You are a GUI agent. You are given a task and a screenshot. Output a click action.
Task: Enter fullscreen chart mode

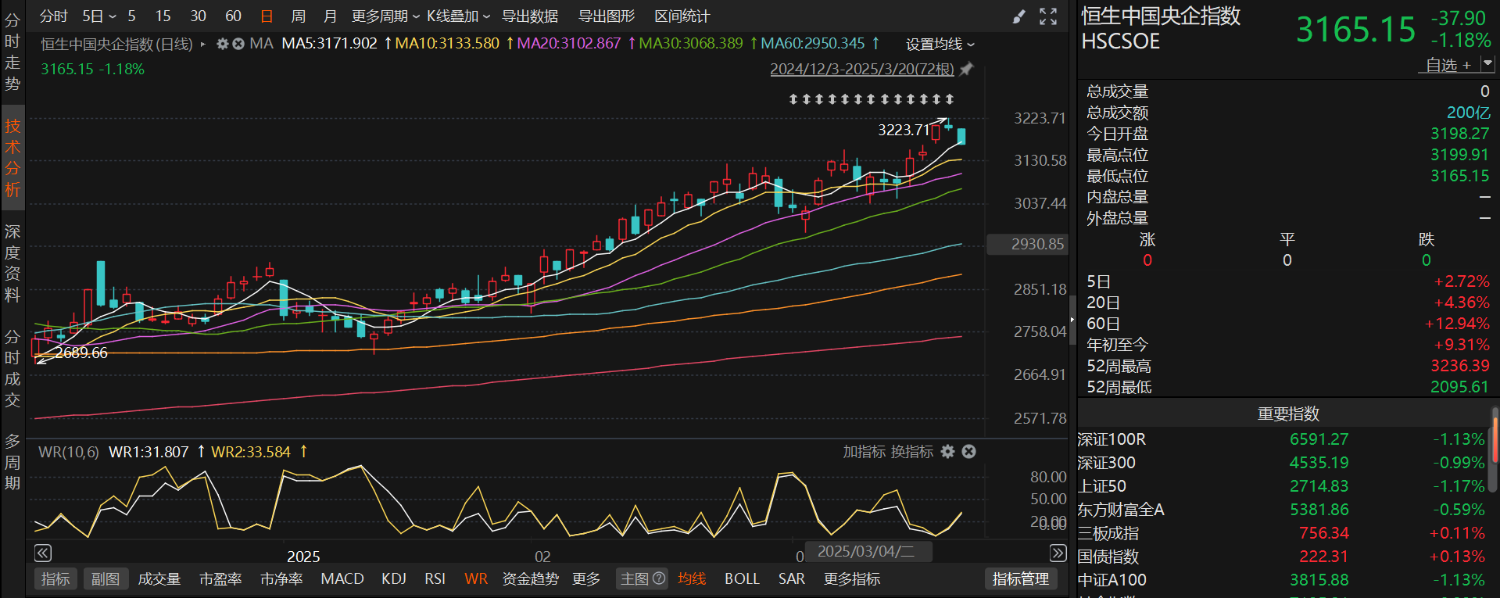1048,16
